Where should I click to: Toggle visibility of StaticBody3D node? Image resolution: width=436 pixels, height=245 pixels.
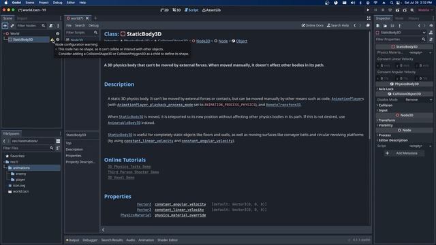click(x=57, y=39)
